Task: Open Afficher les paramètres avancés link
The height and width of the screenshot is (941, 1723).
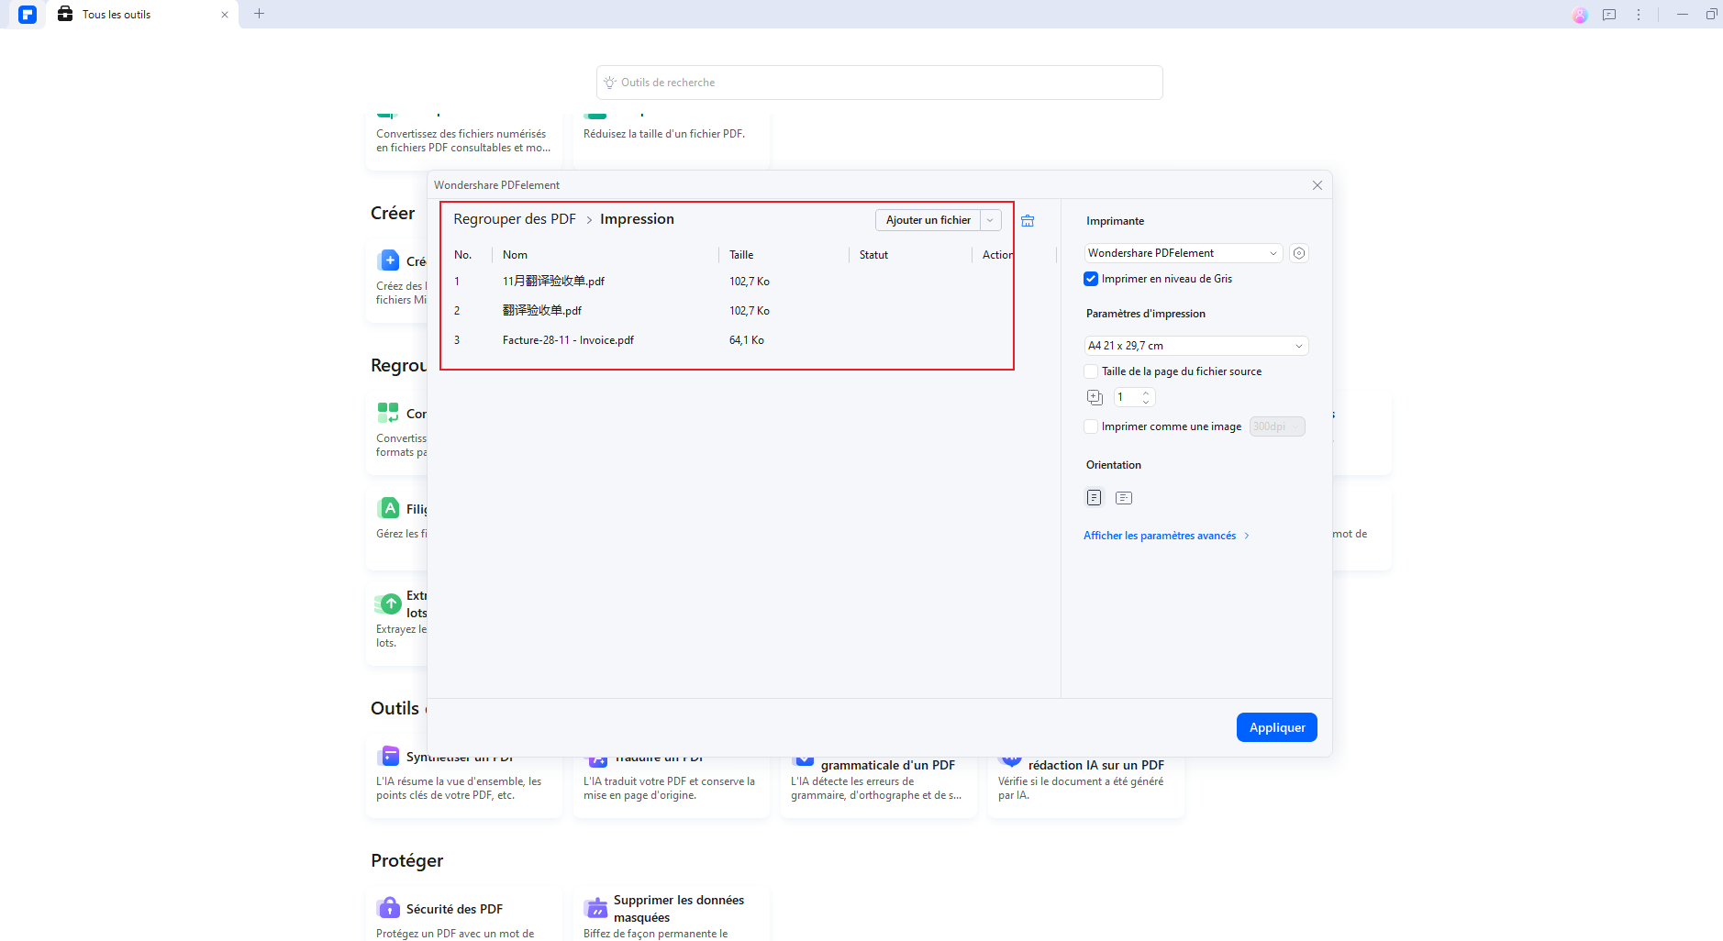Action: click(x=1160, y=536)
